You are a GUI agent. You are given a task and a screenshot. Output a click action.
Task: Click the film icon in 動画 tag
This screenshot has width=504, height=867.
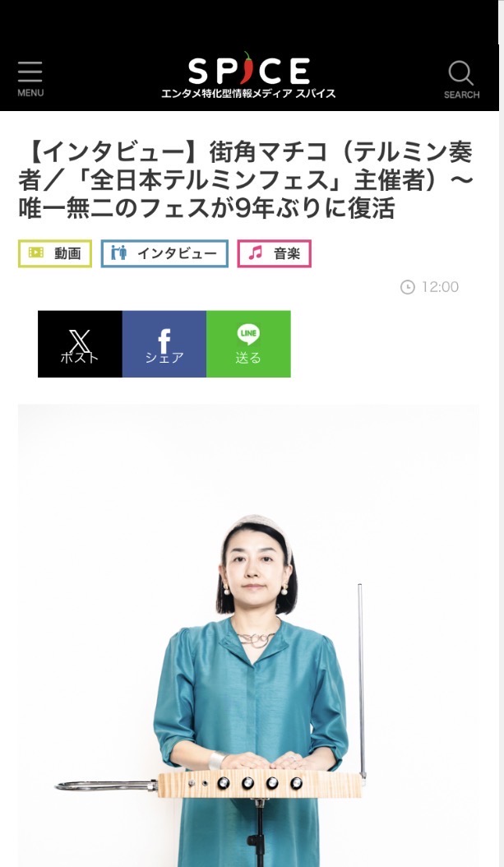[36, 253]
